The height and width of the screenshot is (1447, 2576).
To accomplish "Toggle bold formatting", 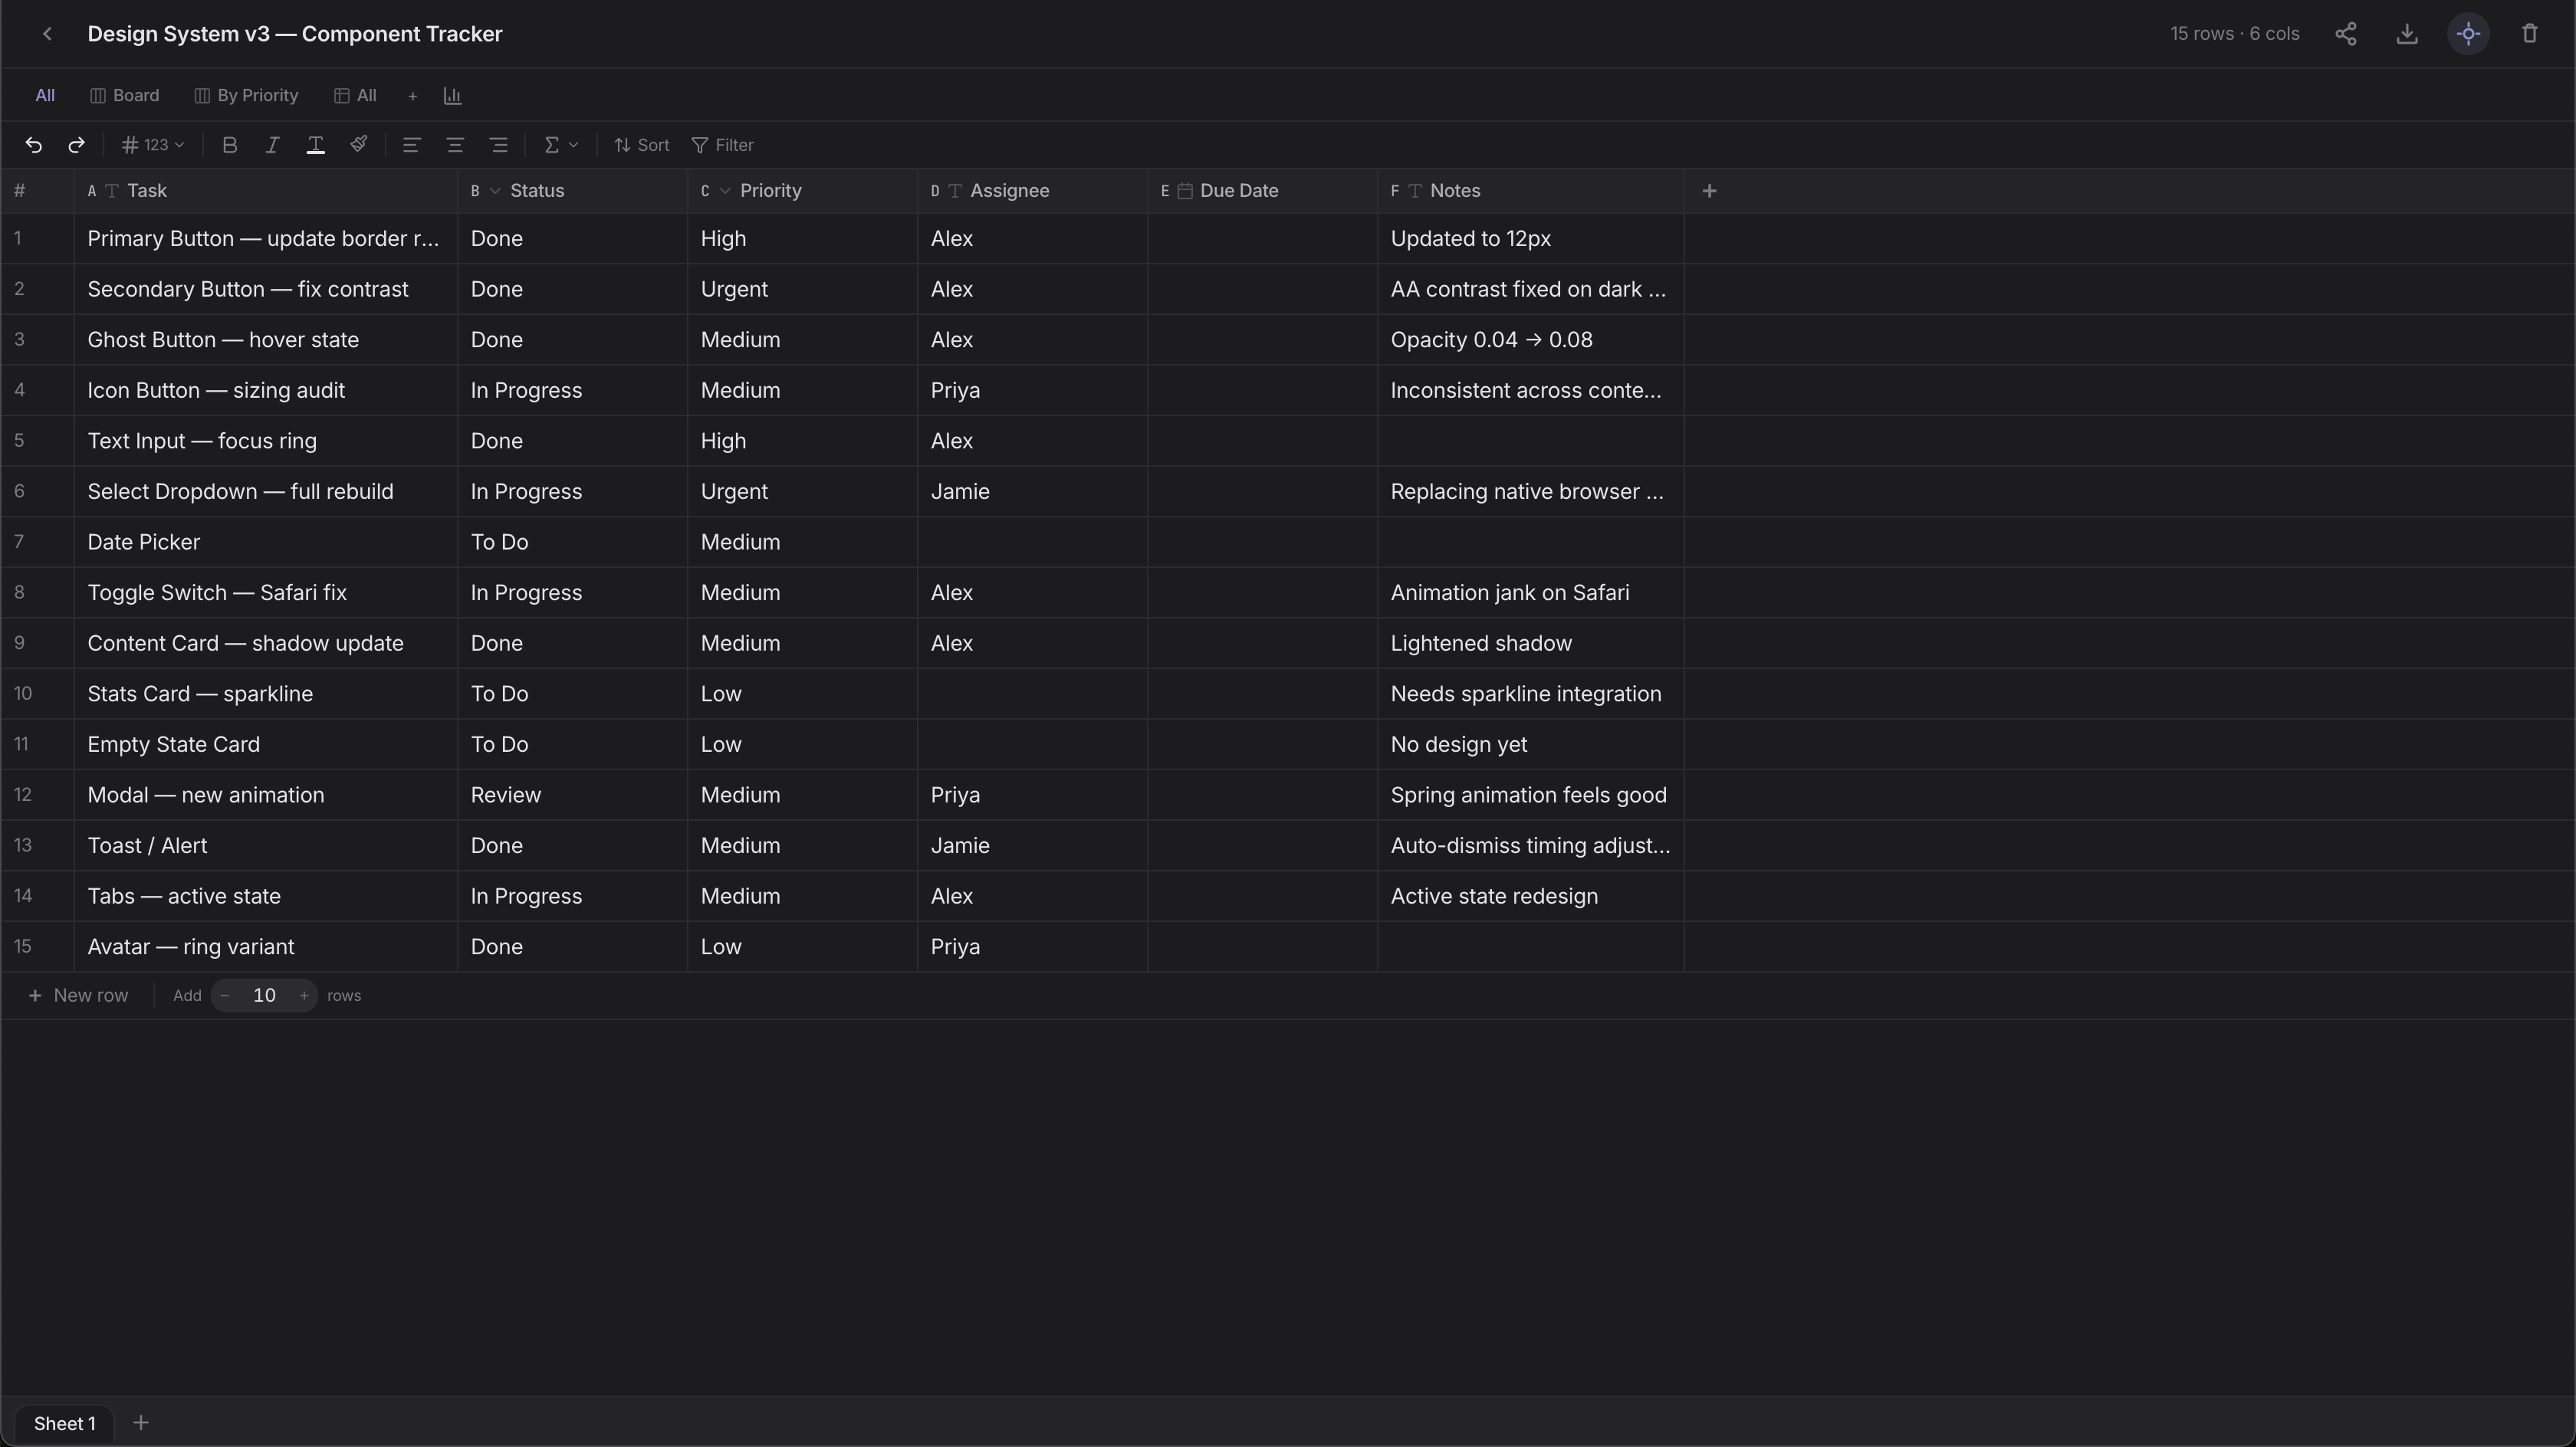I will [230, 145].
